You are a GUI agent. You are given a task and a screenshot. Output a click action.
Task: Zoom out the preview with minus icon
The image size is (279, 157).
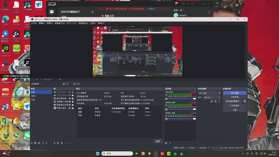pos(32,80)
